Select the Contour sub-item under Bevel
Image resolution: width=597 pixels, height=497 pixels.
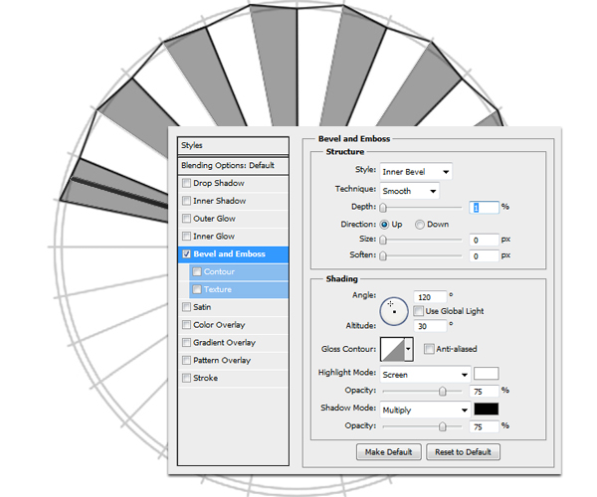(219, 271)
